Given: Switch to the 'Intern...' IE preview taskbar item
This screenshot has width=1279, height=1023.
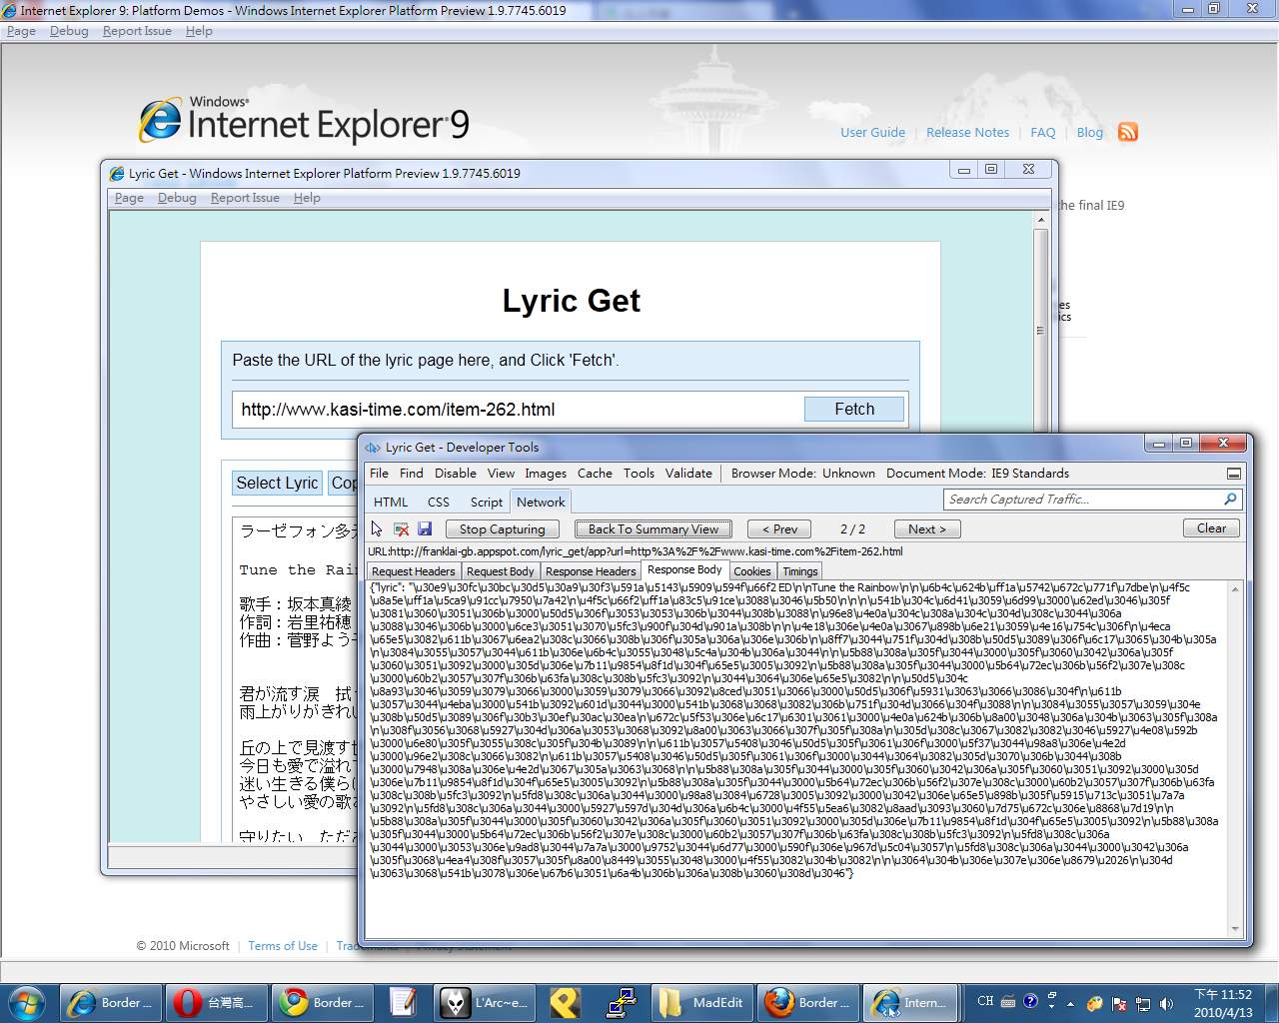Looking at the screenshot, I should (x=909, y=1002).
